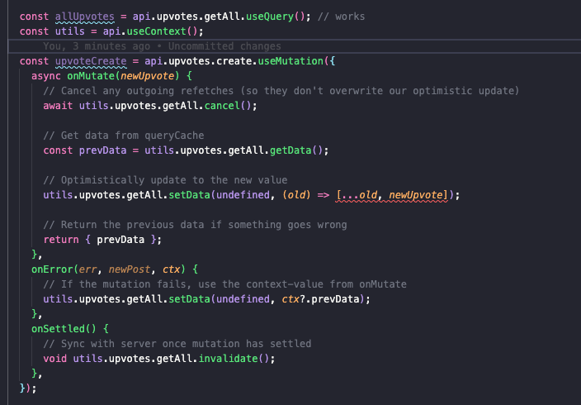581x405 pixels.
Task: Click the await keyword in onMutate
Action: [x=58, y=106]
